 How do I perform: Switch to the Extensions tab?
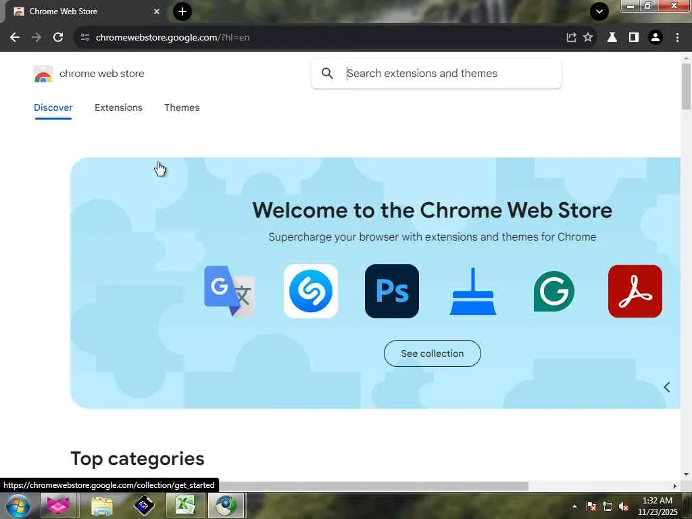click(118, 107)
